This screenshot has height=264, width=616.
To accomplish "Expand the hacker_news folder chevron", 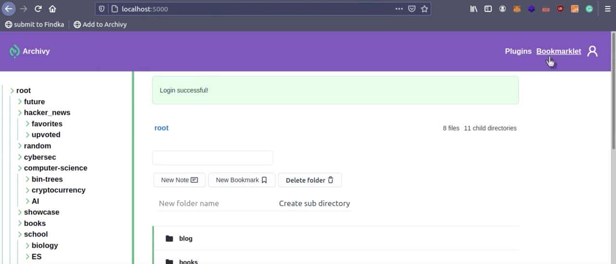I will (x=20, y=113).
